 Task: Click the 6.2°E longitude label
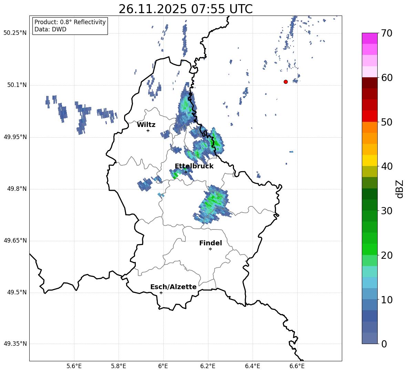pyautogui.click(x=208, y=366)
